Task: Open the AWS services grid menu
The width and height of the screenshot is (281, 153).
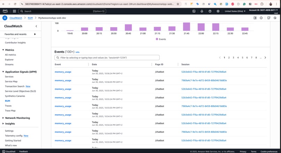Action: pos(14,11)
